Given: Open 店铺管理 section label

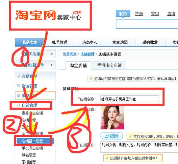Looking at the screenshot, I should [29, 105].
